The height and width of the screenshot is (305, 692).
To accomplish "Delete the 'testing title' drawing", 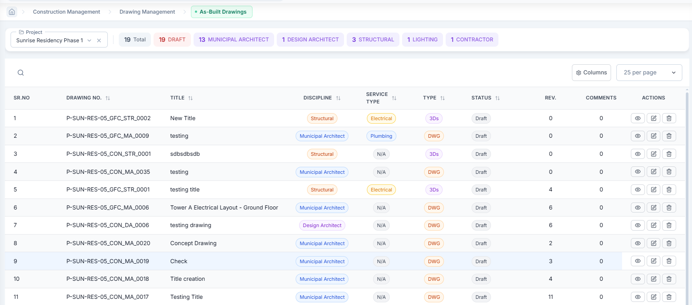I will coord(669,190).
